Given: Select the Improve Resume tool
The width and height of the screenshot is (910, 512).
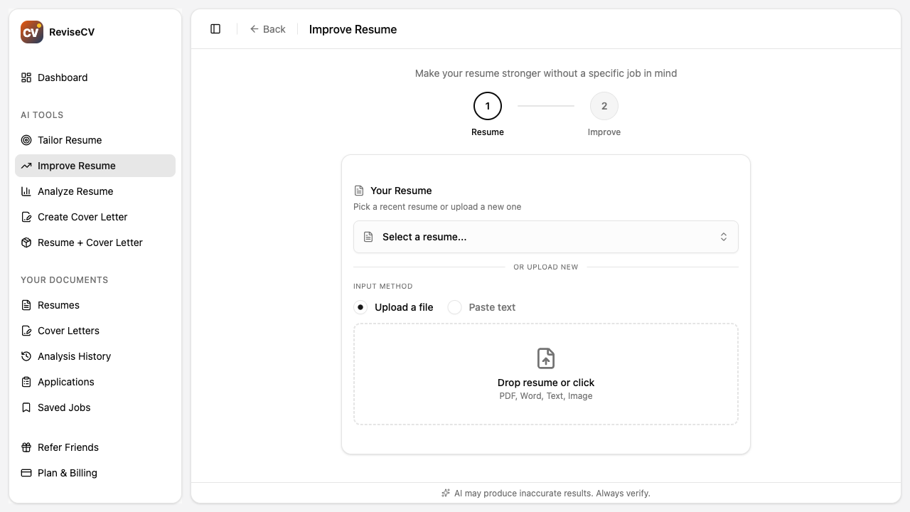Looking at the screenshot, I should tap(75, 166).
